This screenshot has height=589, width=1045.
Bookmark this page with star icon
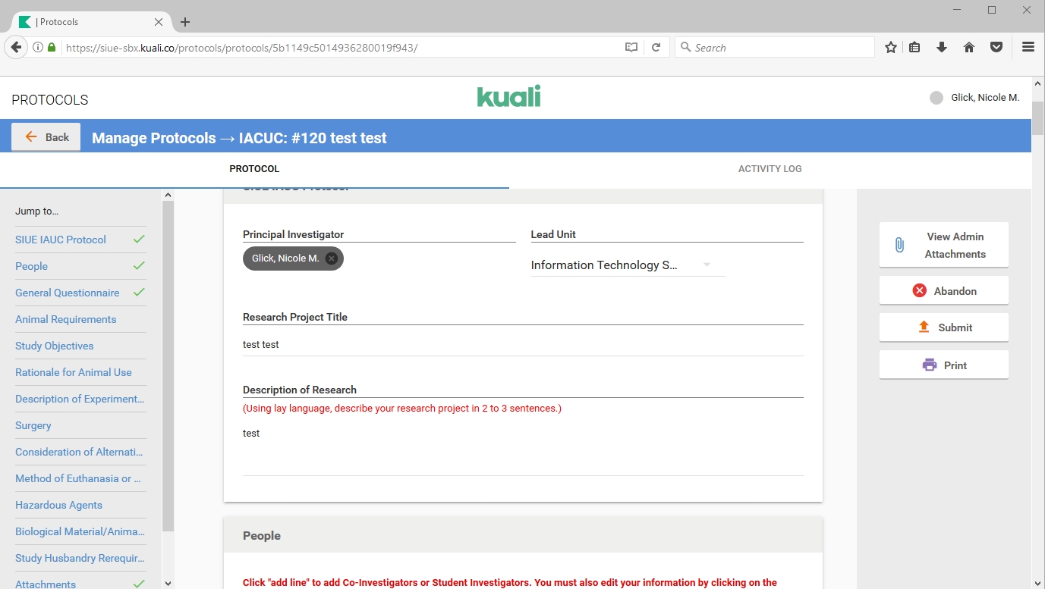(890, 47)
